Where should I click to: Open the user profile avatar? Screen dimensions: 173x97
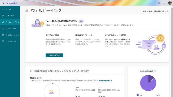[x=170, y=3]
